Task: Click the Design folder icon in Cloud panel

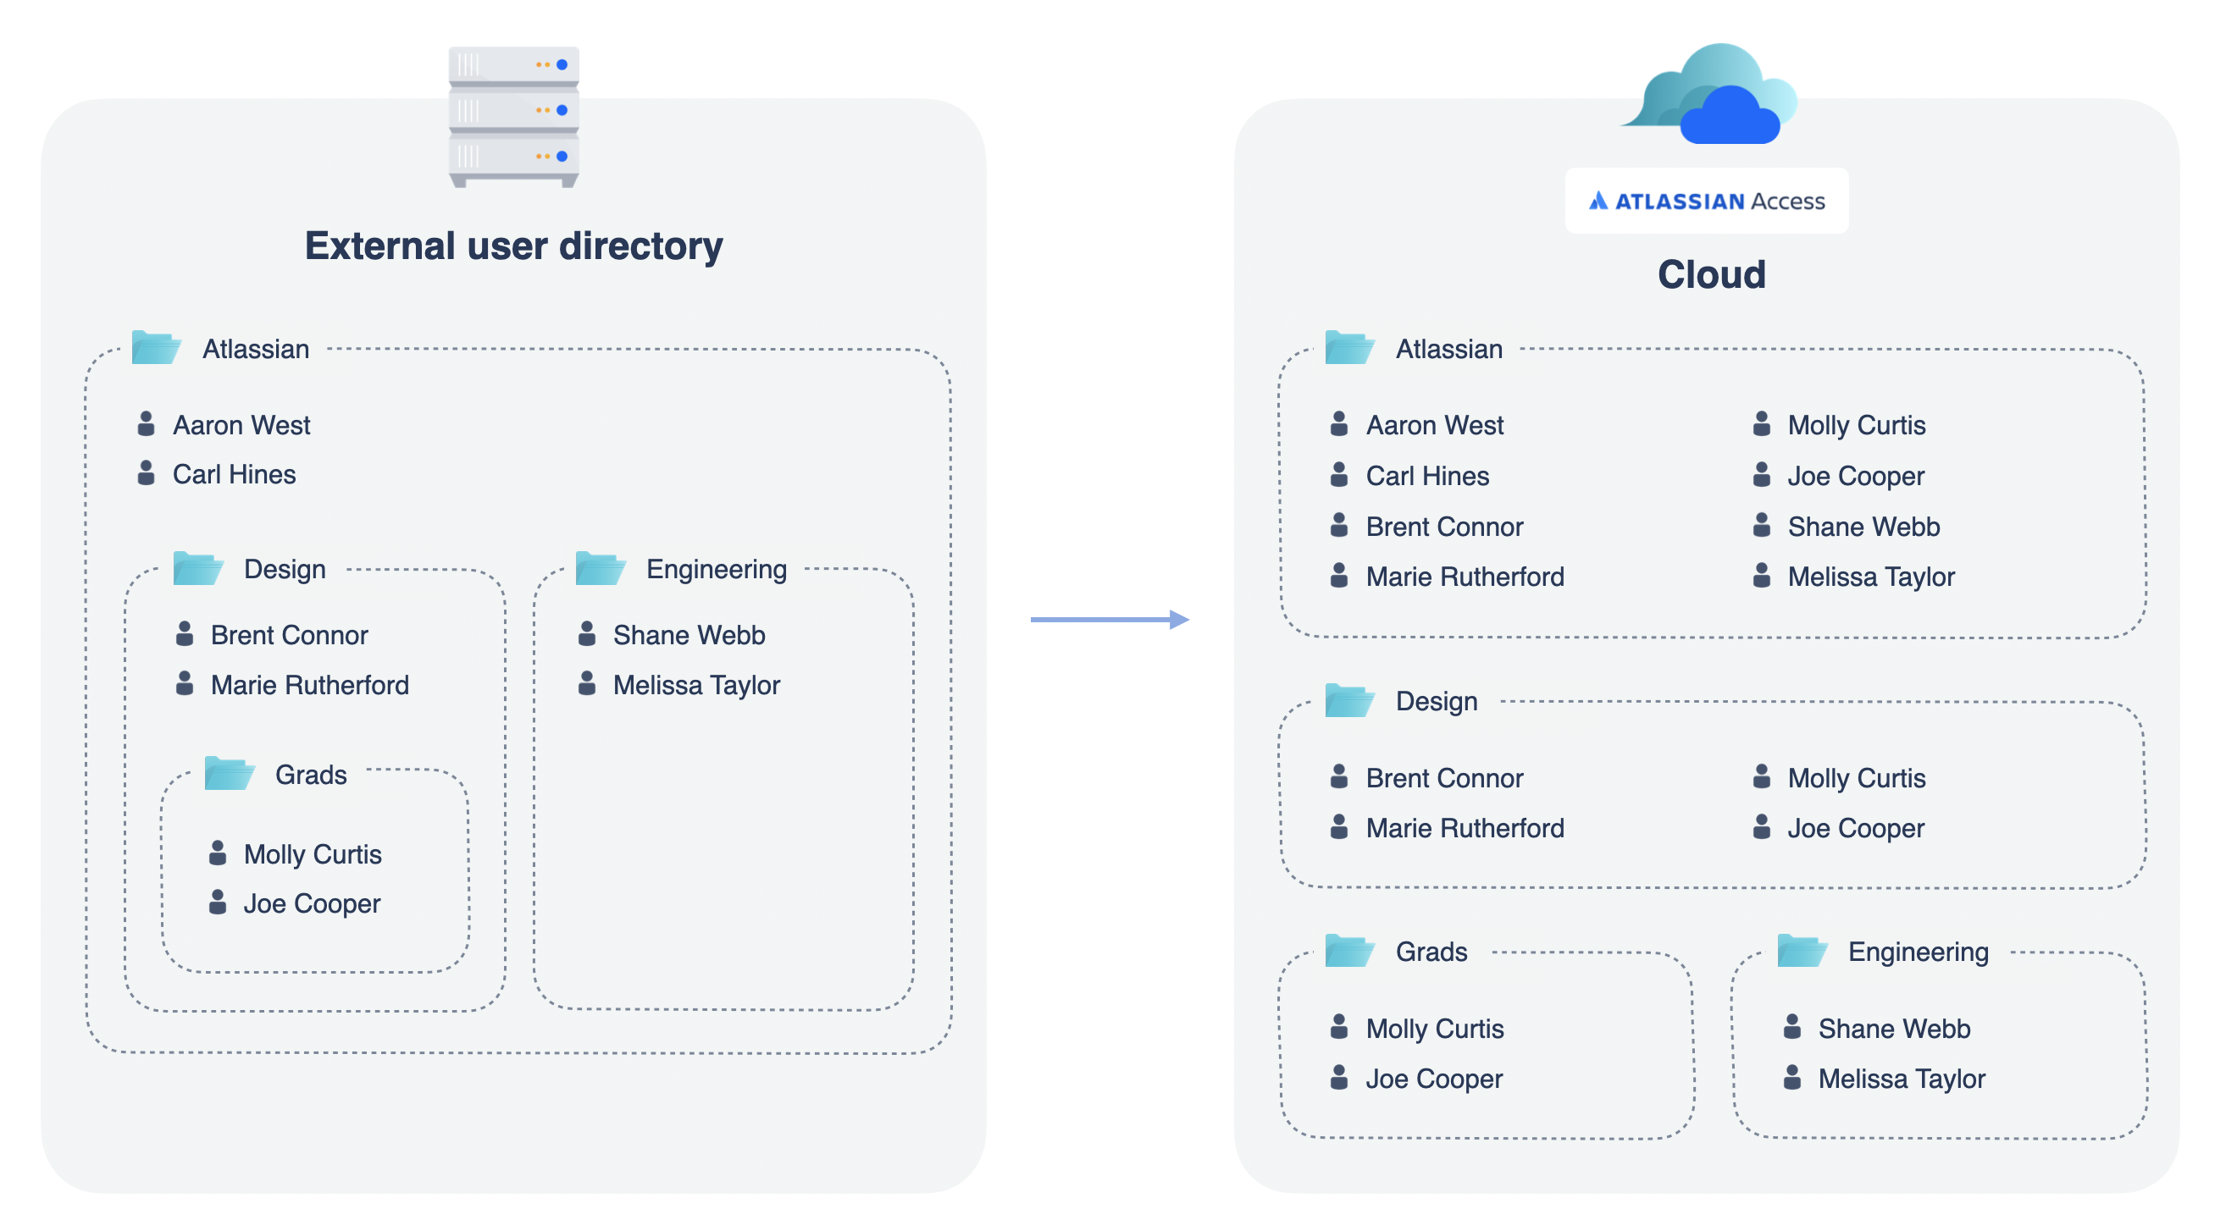Action: click(1349, 699)
